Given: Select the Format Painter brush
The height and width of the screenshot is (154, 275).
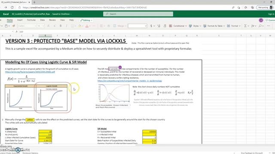Looking at the screenshot, I should pos(13,26).
